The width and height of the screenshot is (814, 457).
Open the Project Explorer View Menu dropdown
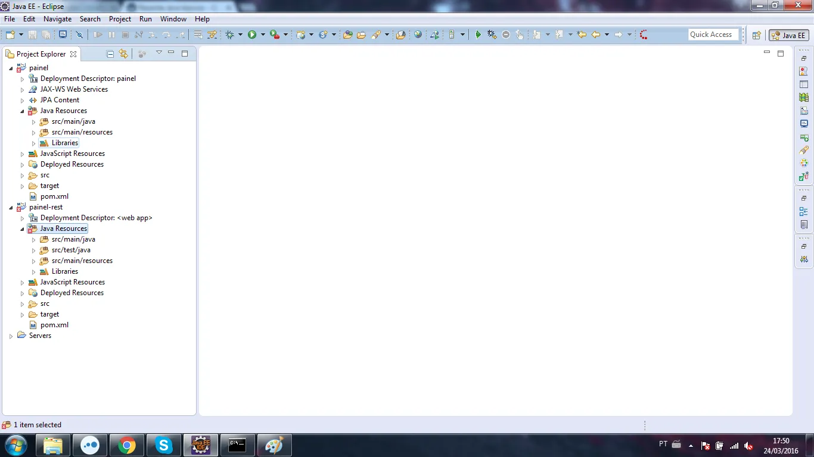tap(159, 53)
